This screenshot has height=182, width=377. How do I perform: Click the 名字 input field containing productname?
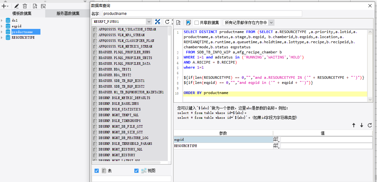click(202, 14)
